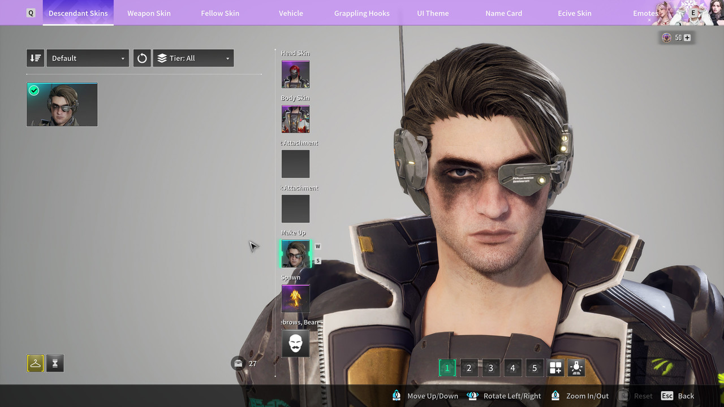Switch to preset slot 3
Viewport: 724px width, 407px height.
coord(491,368)
